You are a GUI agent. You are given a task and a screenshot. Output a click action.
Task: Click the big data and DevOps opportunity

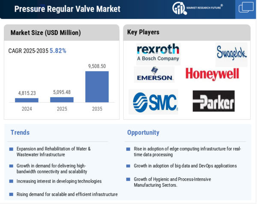(x=185, y=166)
